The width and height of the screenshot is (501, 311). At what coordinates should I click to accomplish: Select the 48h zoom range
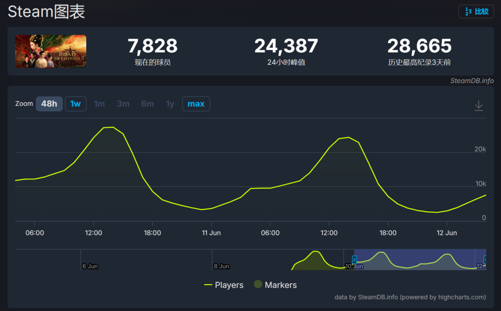coord(49,104)
